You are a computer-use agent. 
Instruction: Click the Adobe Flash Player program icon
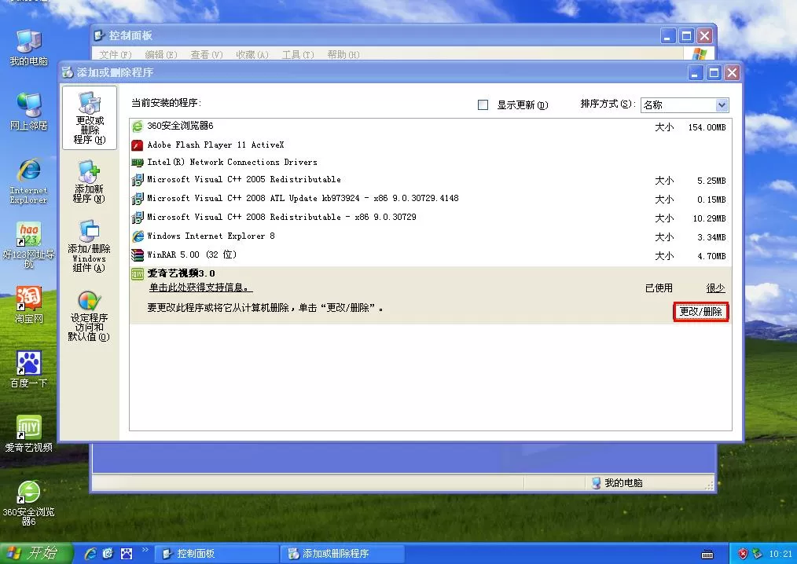(138, 145)
